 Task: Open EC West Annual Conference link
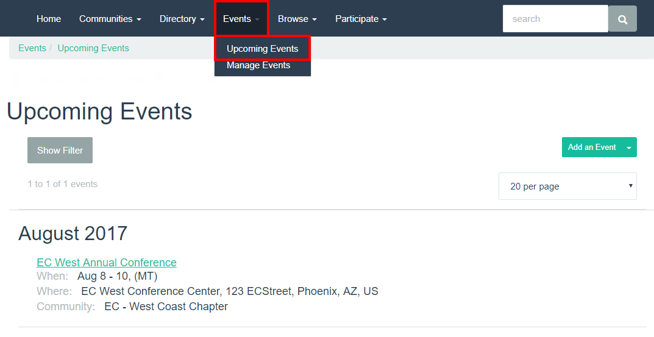pyautogui.click(x=107, y=262)
